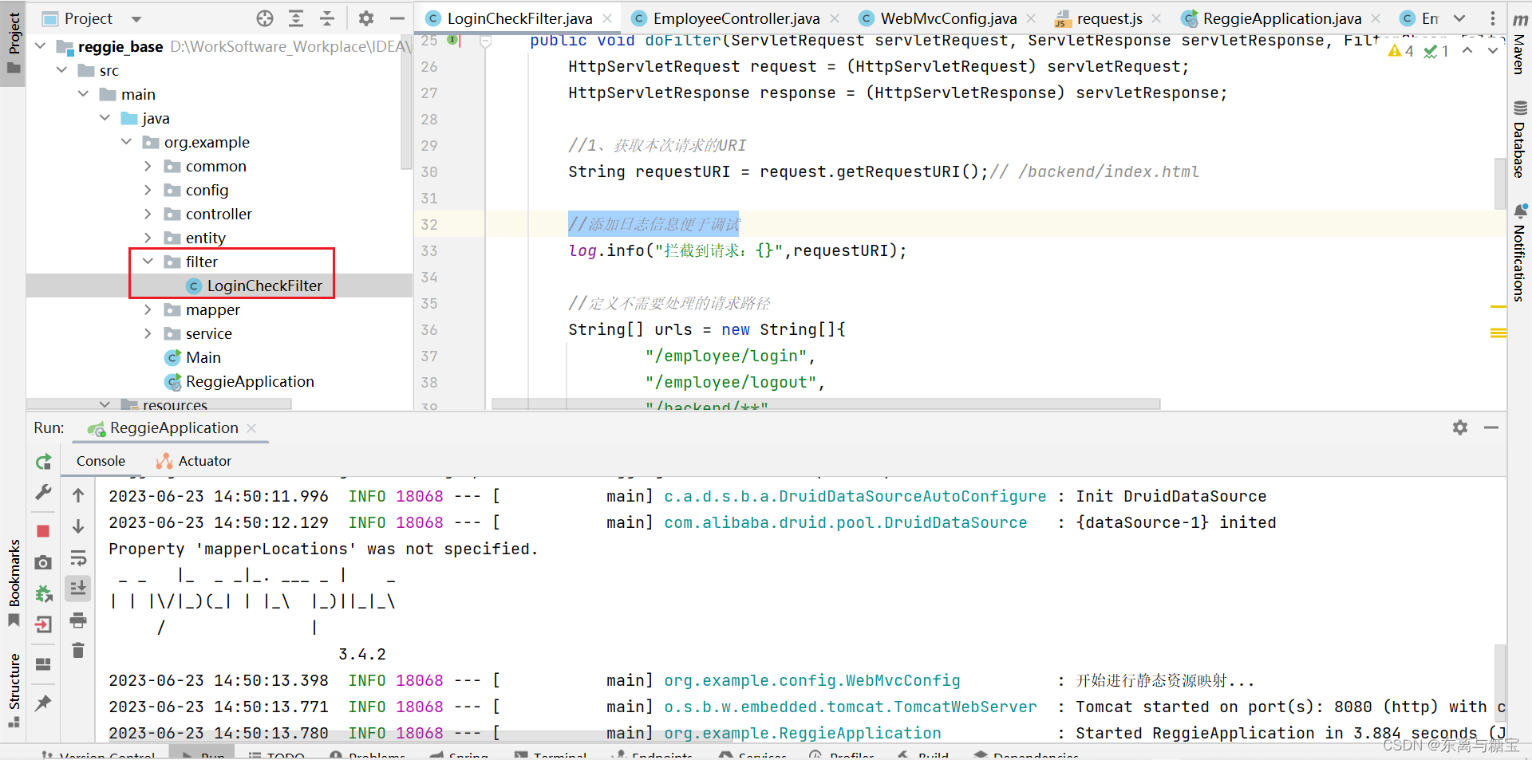The width and height of the screenshot is (1532, 760).
Task: Toggle the Bookmarks side tool window
Action: [x=14, y=582]
